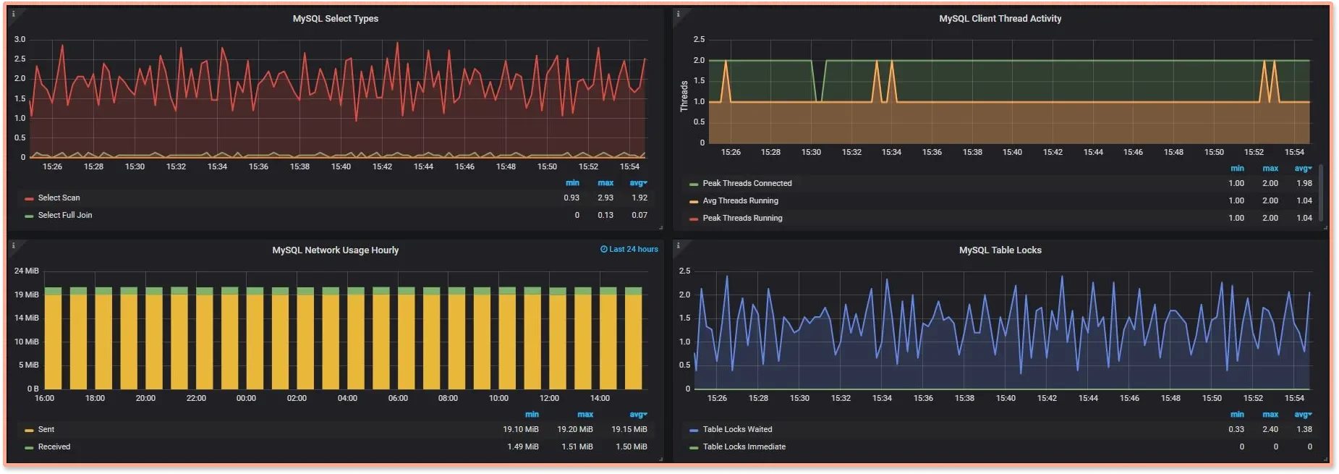Open color picker for Peak Threads Connected swatch
Viewport: 1339px width, 474px height.
(694, 184)
